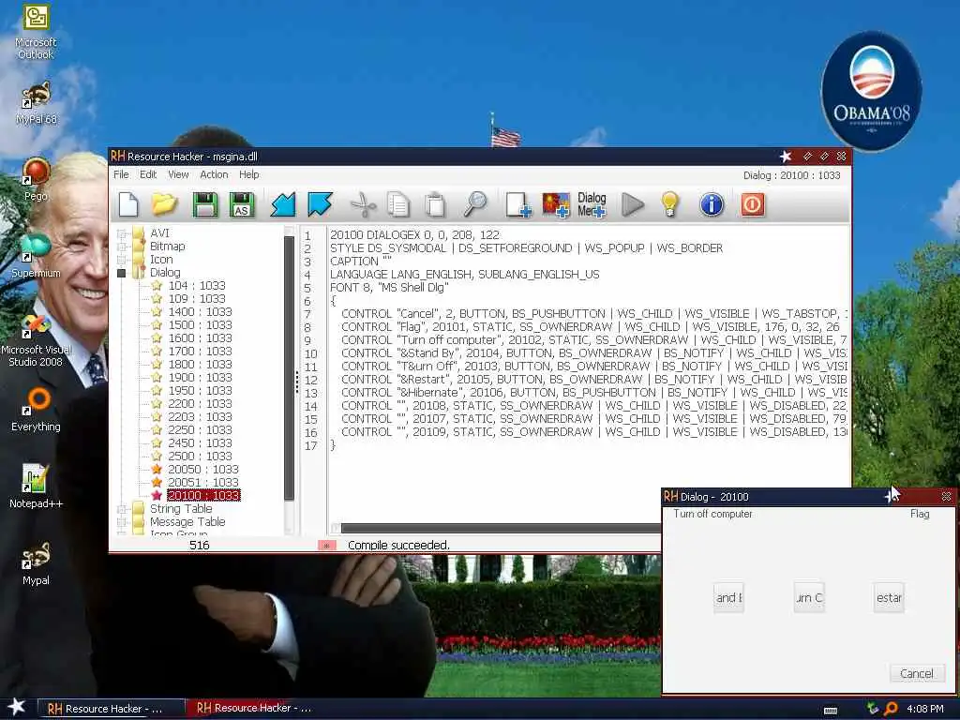Open About with the blue info icon

[712, 204]
